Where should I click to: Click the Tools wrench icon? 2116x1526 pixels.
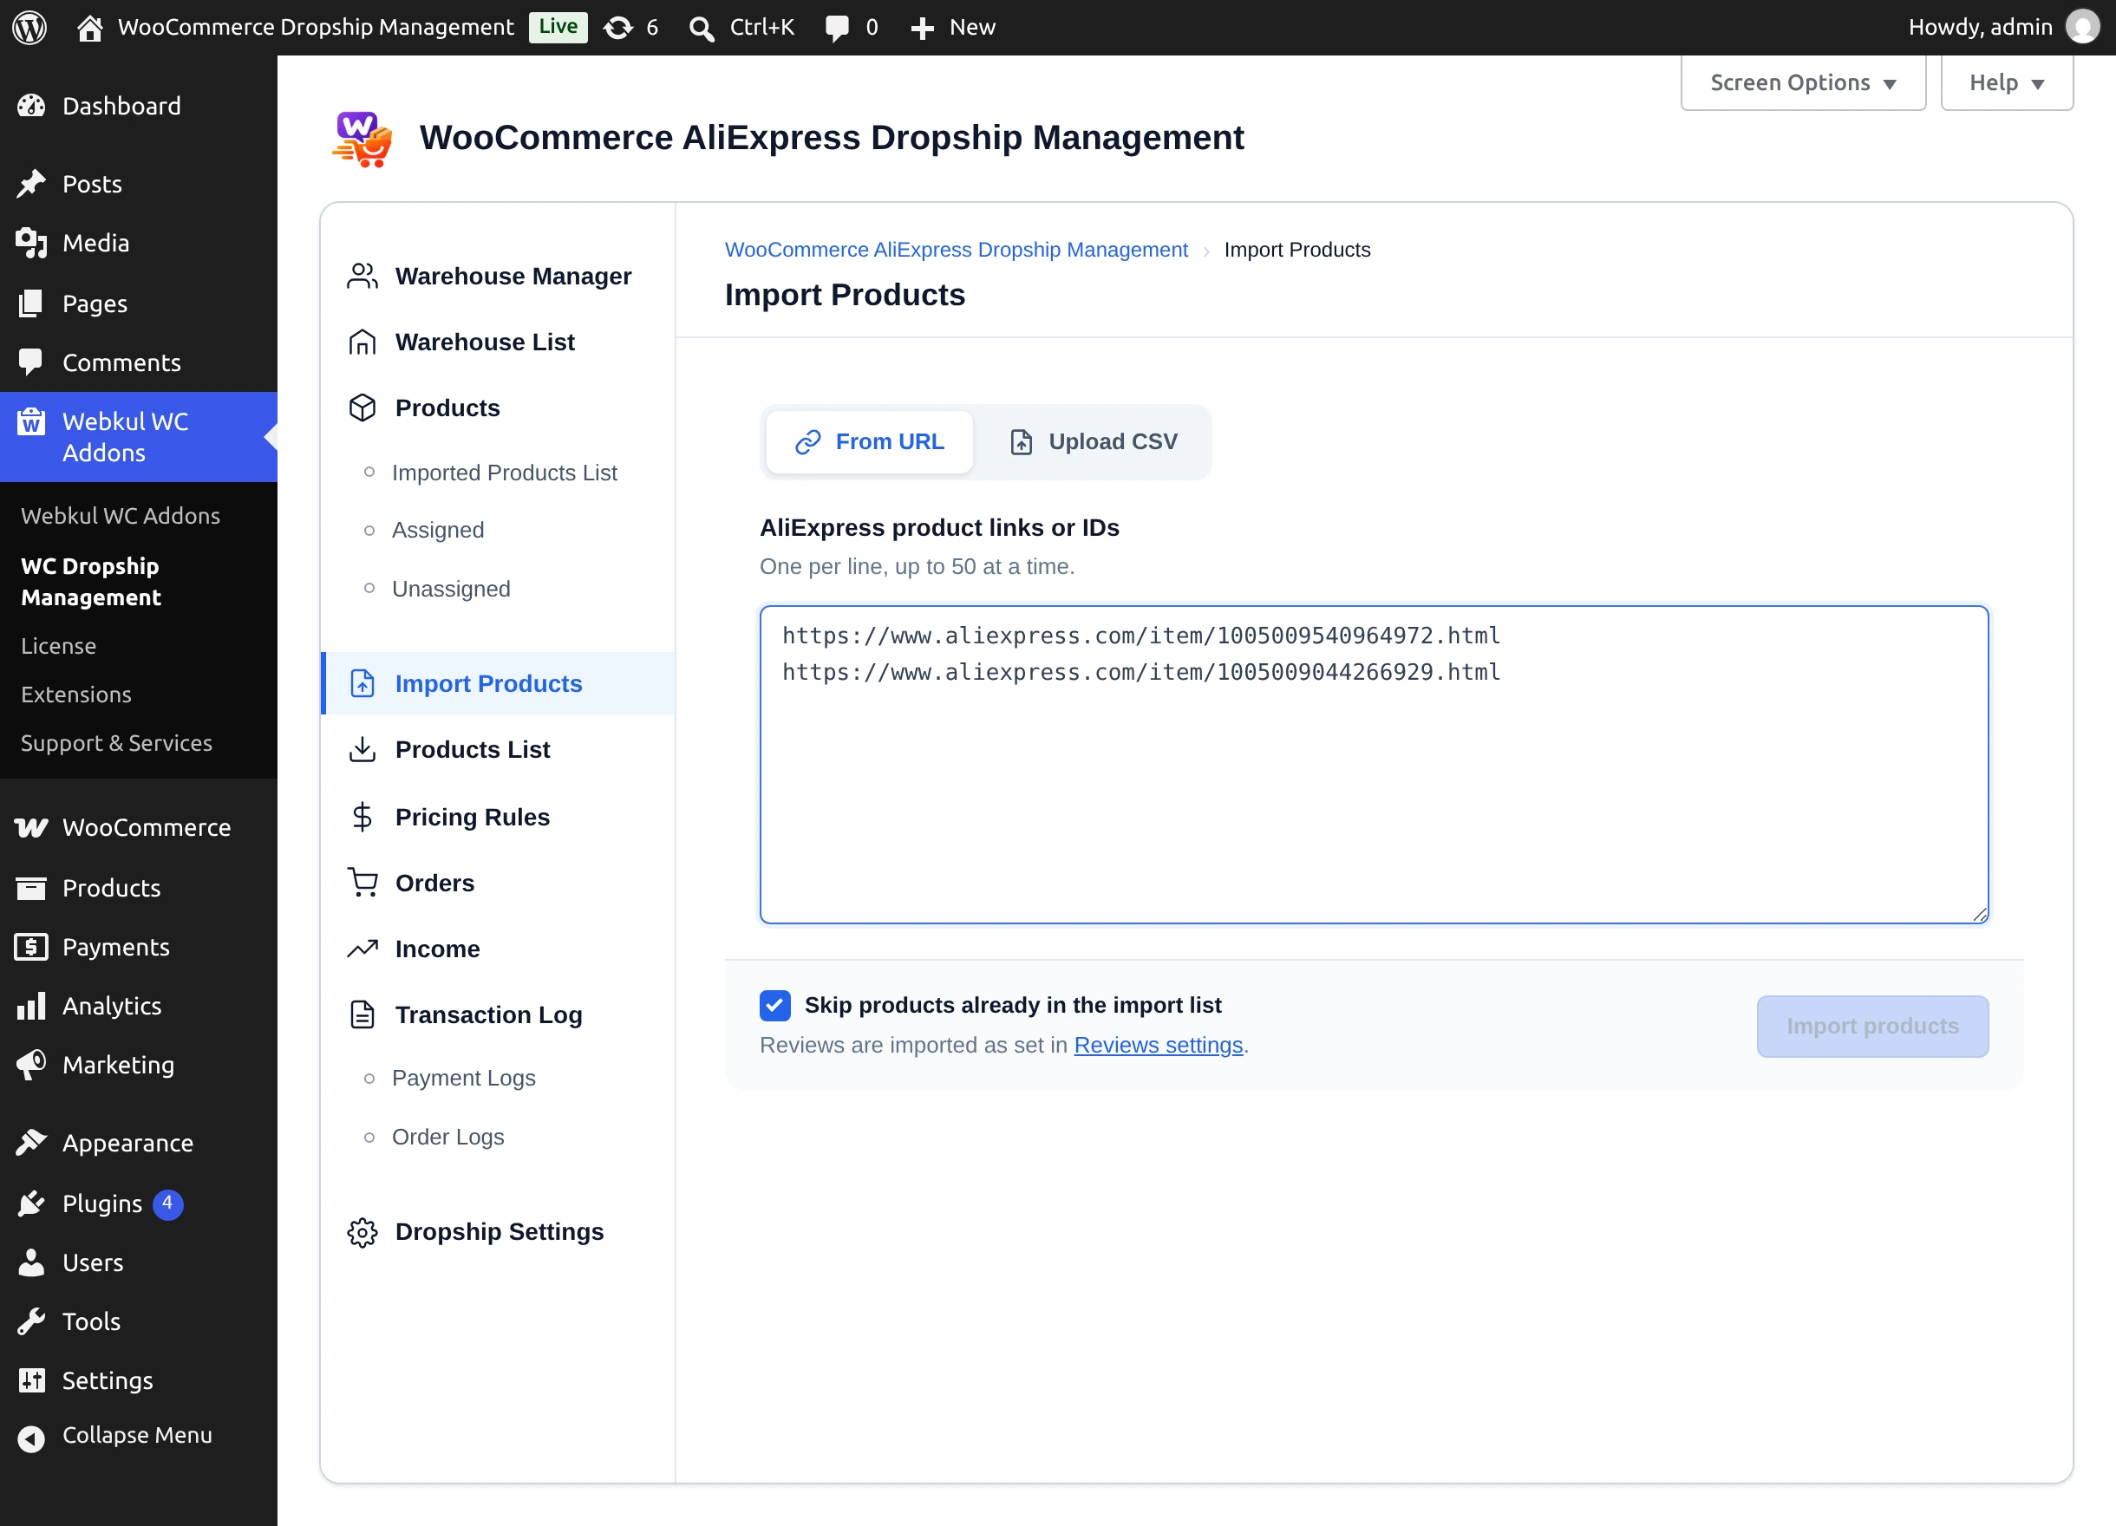pos(31,1321)
